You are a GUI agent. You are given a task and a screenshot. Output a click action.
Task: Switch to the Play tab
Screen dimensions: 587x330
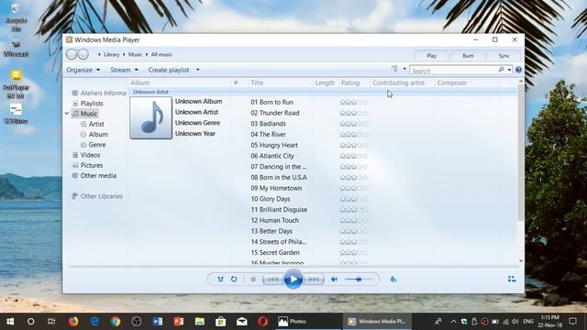(432, 55)
